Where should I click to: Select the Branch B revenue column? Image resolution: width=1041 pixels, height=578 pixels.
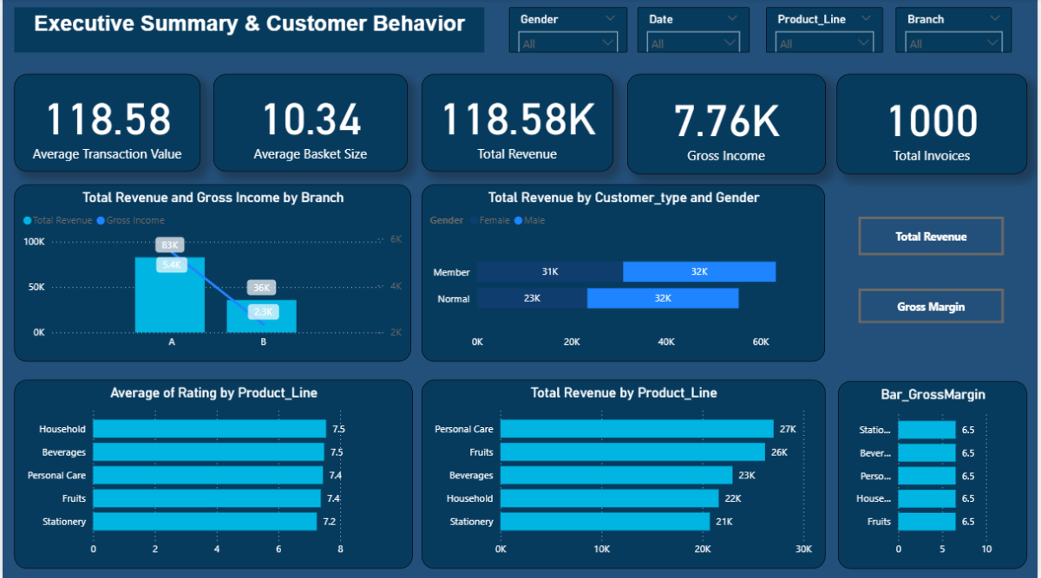[261, 318]
